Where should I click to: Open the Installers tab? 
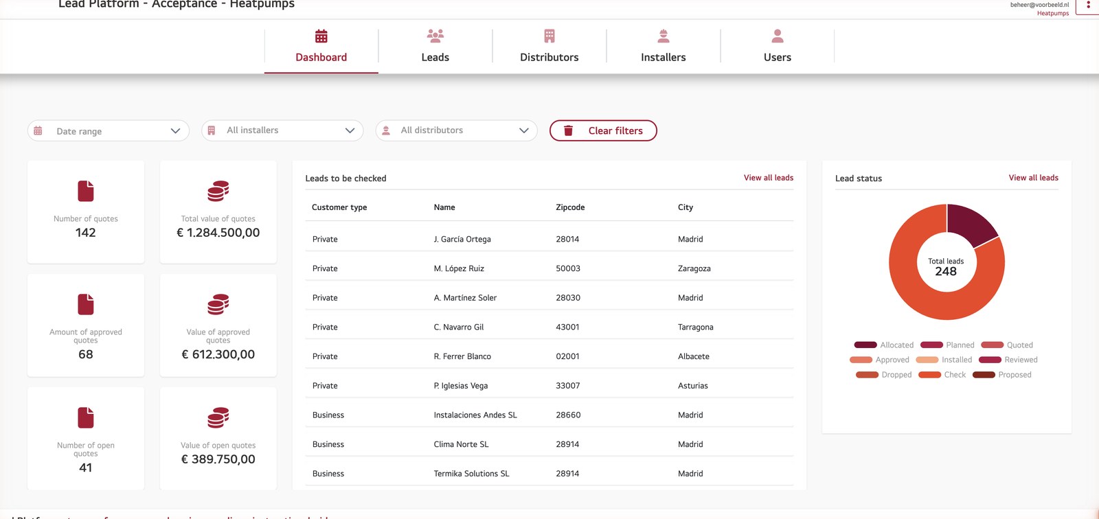[x=663, y=47]
